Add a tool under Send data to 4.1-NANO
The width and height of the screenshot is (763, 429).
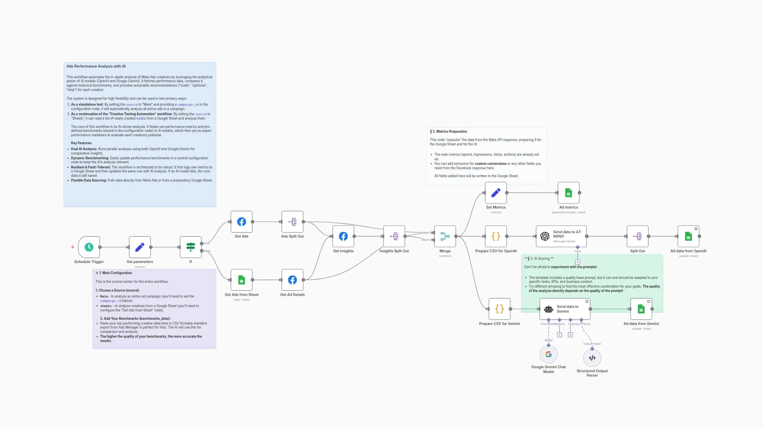[577, 262]
